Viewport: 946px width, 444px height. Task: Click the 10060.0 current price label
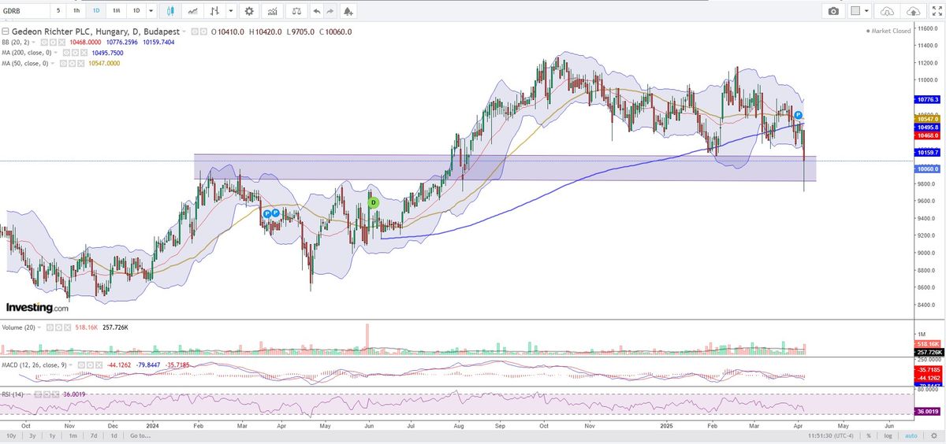pyautogui.click(x=927, y=168)
